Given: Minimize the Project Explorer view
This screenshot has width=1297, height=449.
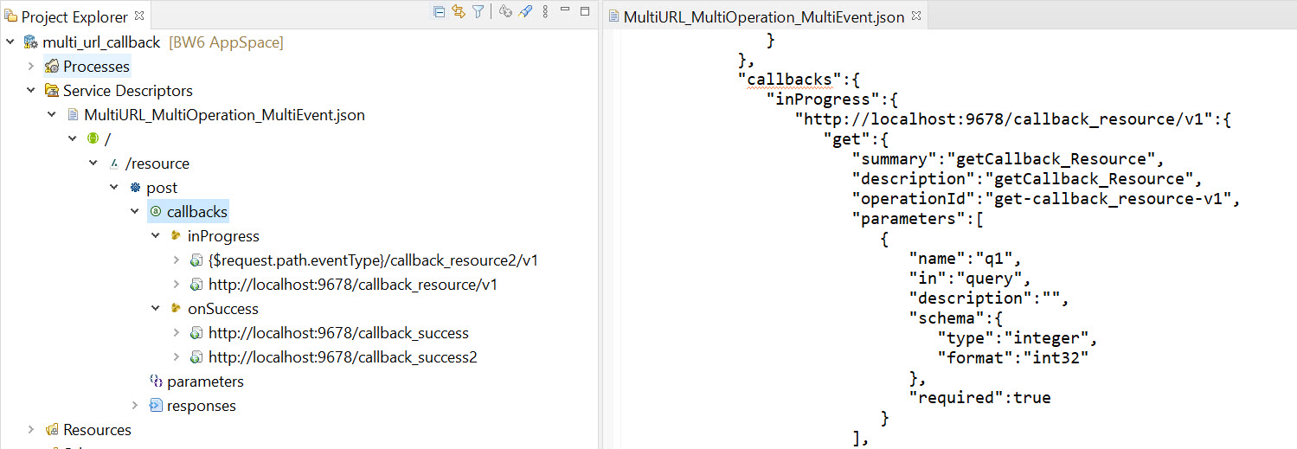Looking at the screenshot, I should click(565, 10).
